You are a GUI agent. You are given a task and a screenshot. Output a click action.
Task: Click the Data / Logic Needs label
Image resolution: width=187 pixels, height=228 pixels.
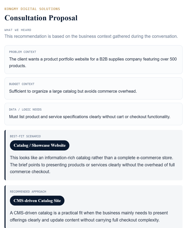(x=25, y=109)
